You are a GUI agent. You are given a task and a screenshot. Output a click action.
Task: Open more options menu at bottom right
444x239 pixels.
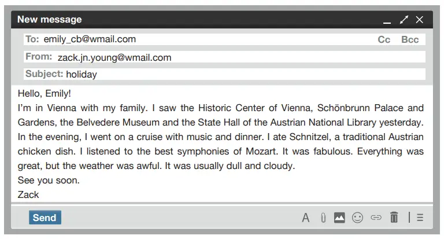click(x=420, y=218)
